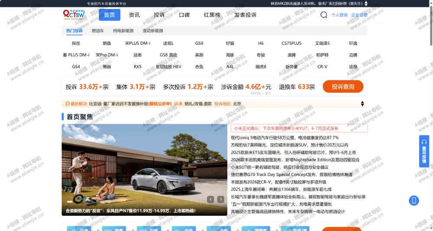Open the CS75PLUS model link
Image resolution: width=433 pixels, height=231 pixels.
point(291,43)
